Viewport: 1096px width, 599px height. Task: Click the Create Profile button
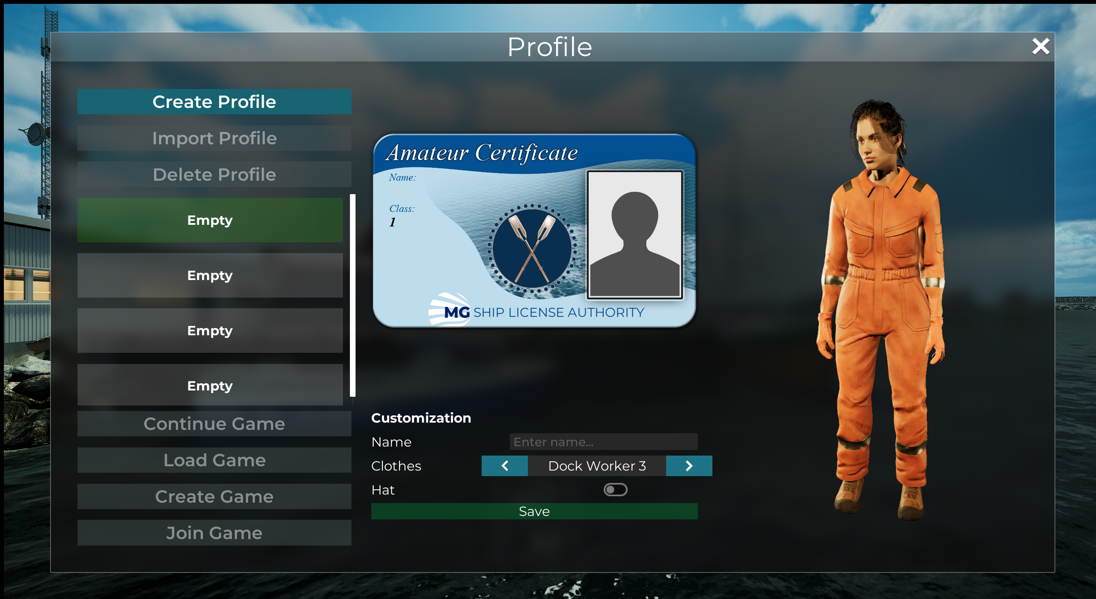[214, 102]
